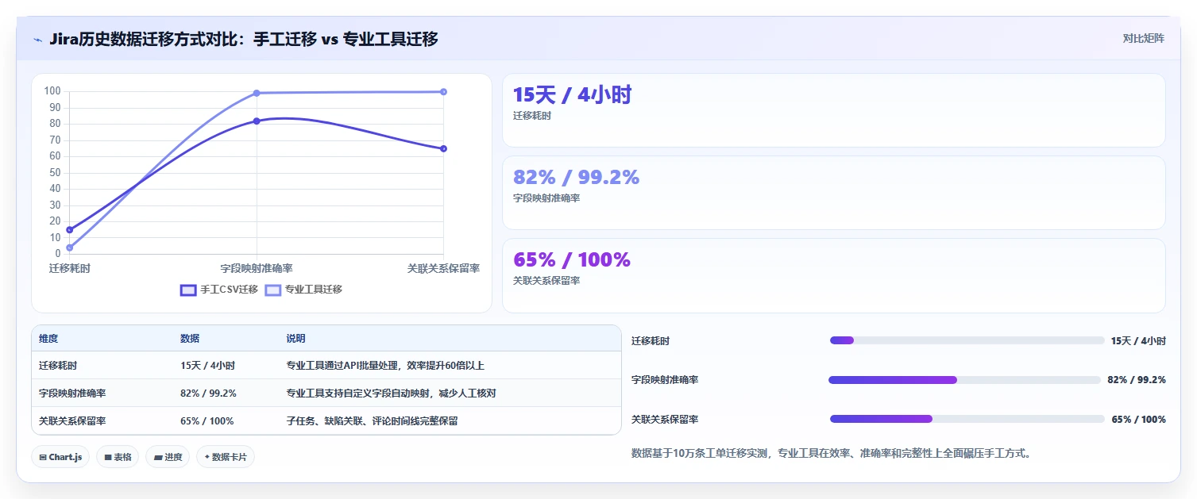Click the 维度 column header
Image resolution: width=1197 pixels, height=499 pixels.
coord(48,339)
